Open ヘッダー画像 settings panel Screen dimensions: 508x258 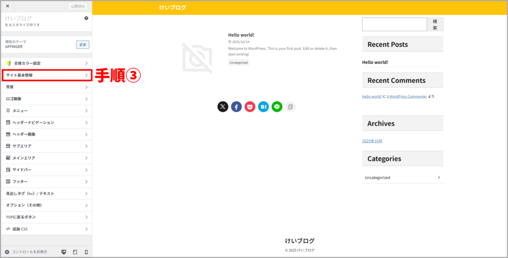[x=47, y=134]
